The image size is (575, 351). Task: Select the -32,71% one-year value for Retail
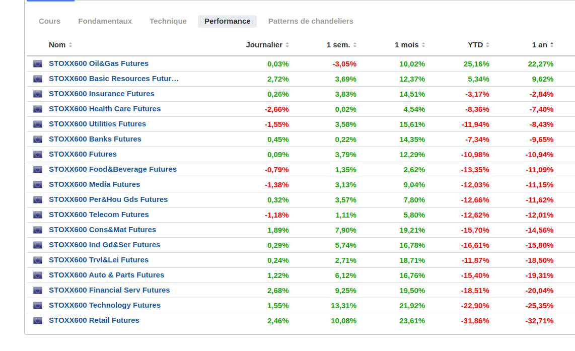539,321
